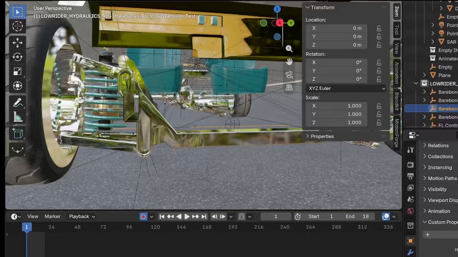Expand the Relations section
The image size is (458, 257).
(438, 145)
